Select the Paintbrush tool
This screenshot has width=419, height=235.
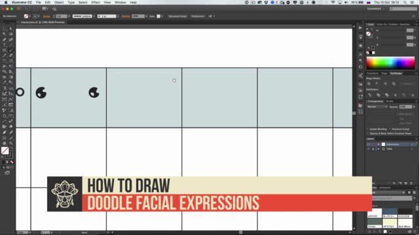tap(10, 50)
